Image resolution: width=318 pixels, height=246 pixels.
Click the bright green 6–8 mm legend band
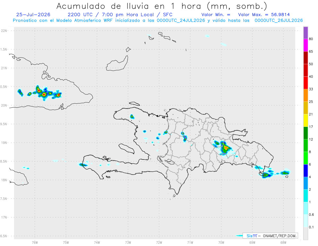click(306, 158)
